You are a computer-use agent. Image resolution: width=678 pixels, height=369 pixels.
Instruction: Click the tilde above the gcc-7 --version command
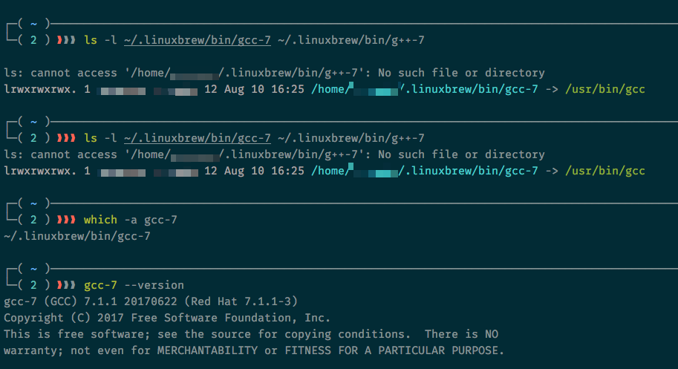(x=33, y=269)
